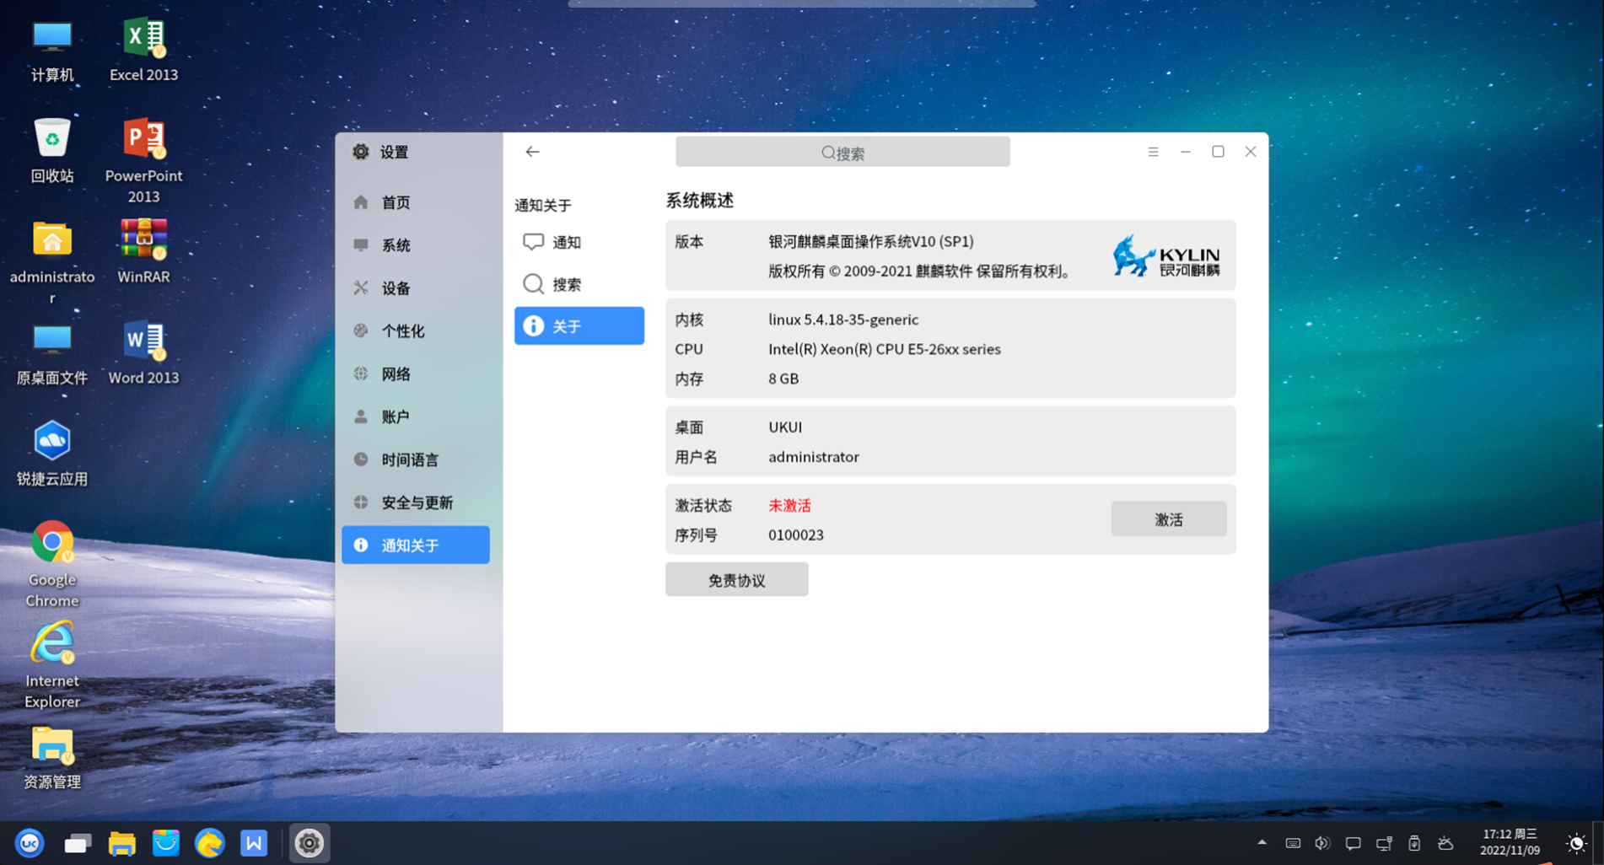Click the Intel Xeon CPU text
Image resolution: width=1604 pixels, height=865 pixels.
[885, 349]
